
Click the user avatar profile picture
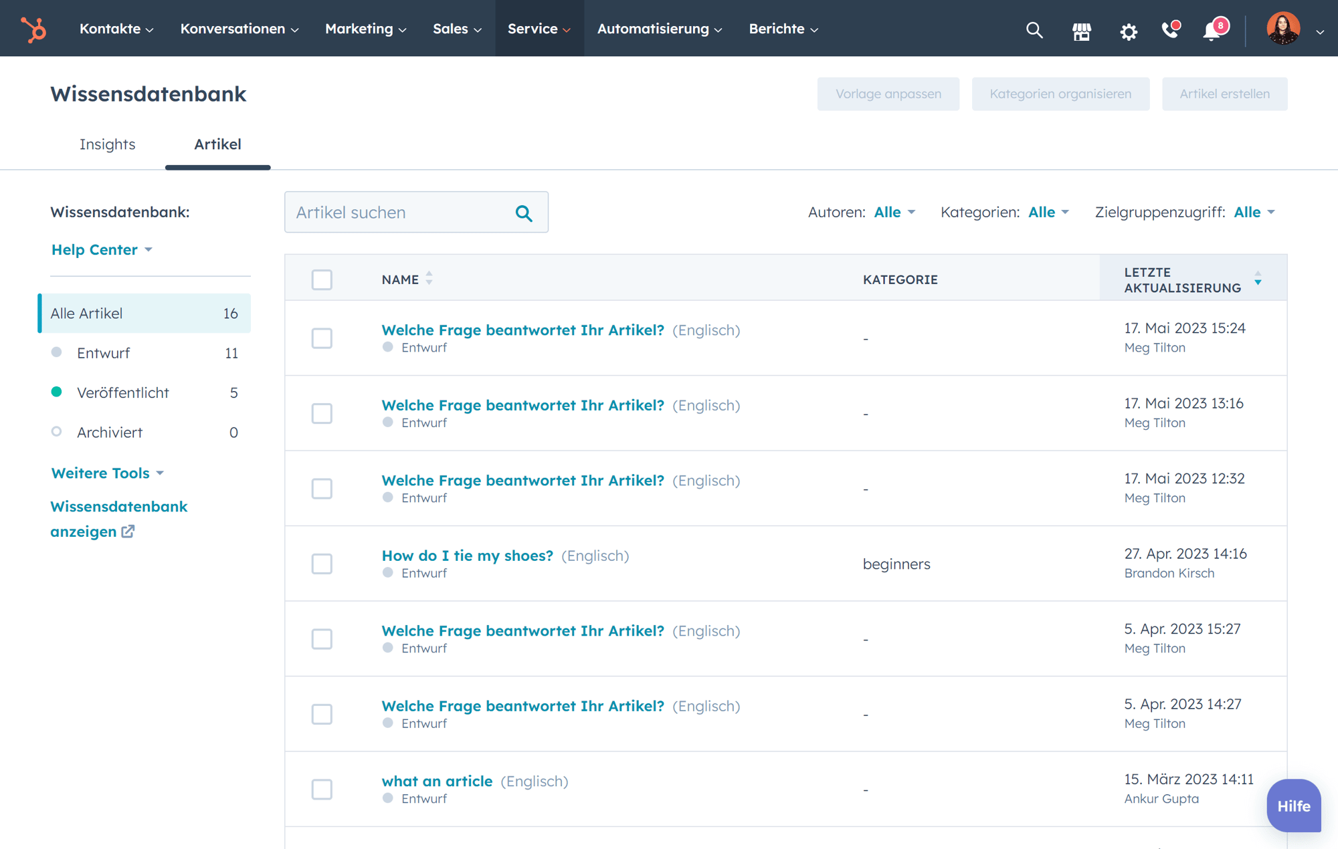[1282, 29]
